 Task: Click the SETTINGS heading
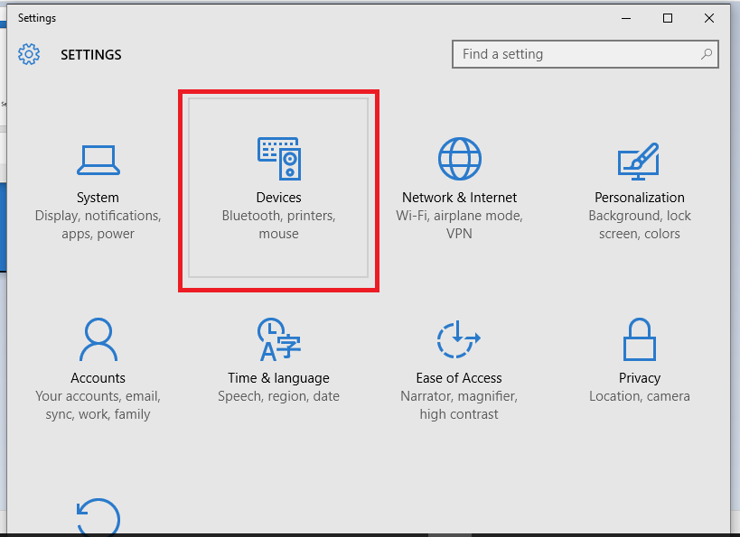tap(91, 55)
